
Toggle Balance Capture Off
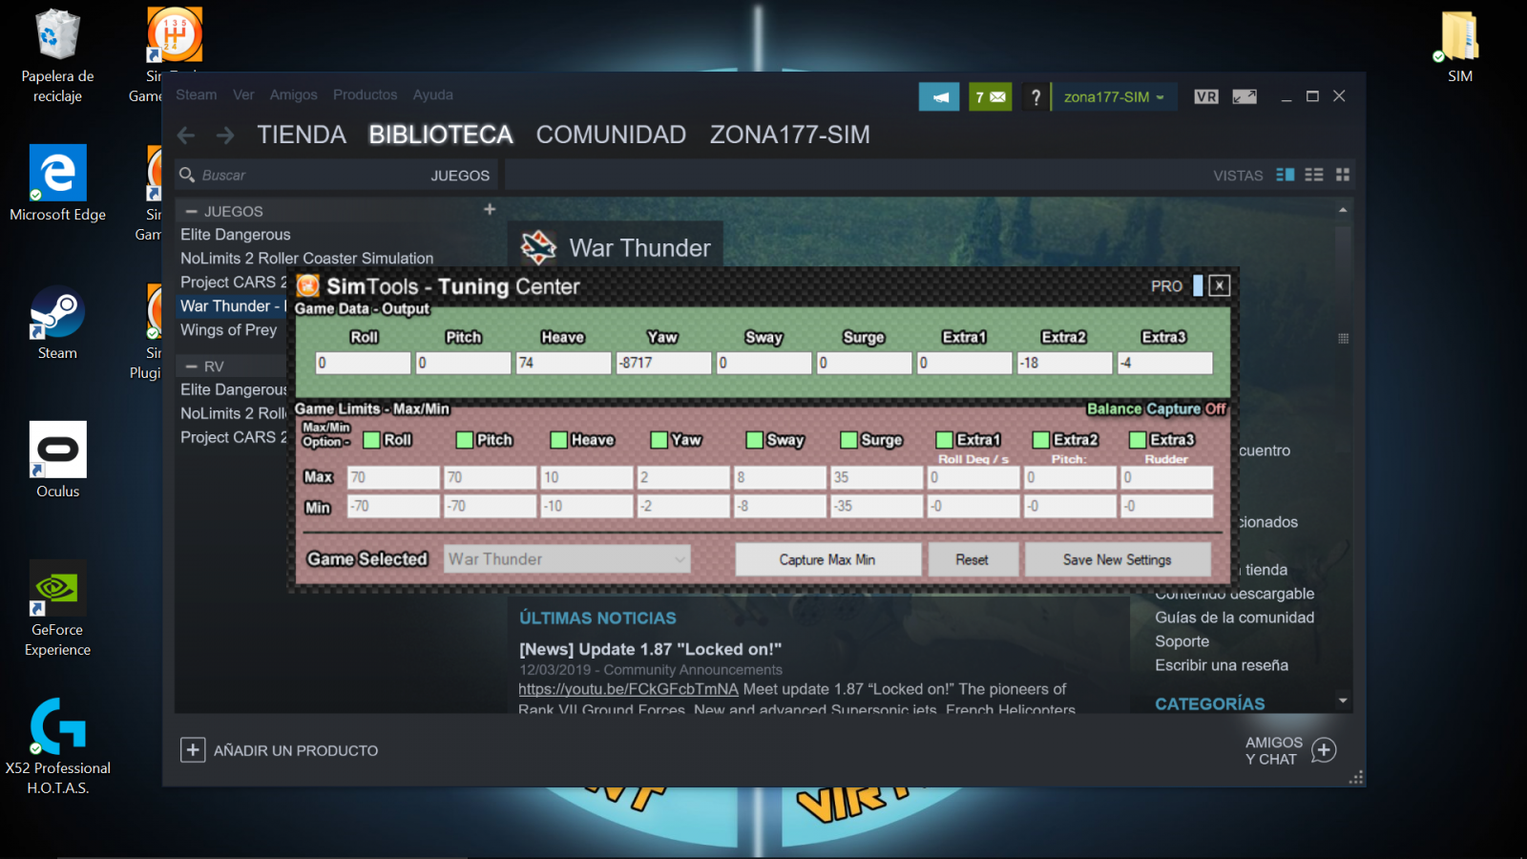pos(1156,409)
